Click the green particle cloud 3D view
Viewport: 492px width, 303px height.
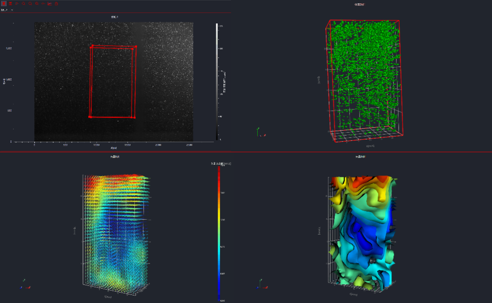click(364, 76)
